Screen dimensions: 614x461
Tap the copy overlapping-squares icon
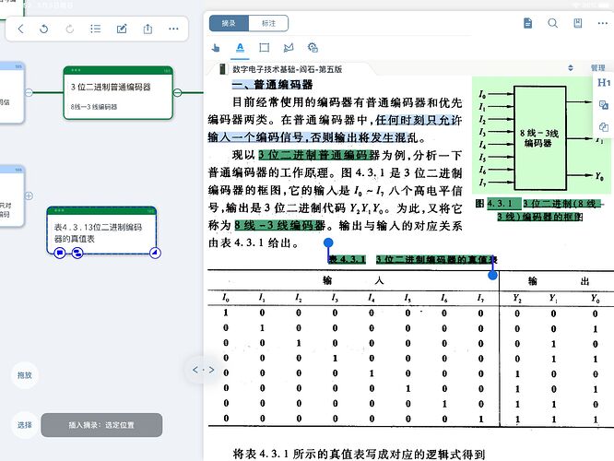pyautogui.click(x=604, y=126)
